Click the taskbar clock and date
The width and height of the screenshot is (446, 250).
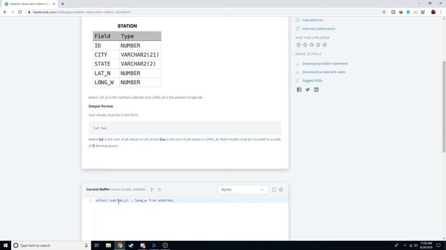[x=426, y=245]
